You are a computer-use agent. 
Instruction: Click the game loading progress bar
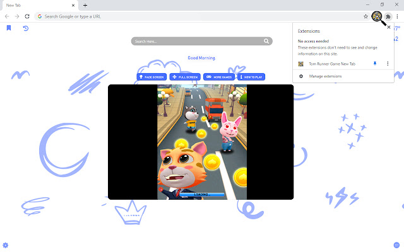pyautogui.click(x=202, y=195)
